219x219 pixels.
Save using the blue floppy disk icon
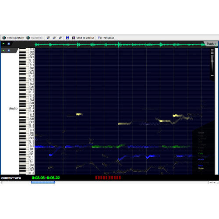click(67, 38)
